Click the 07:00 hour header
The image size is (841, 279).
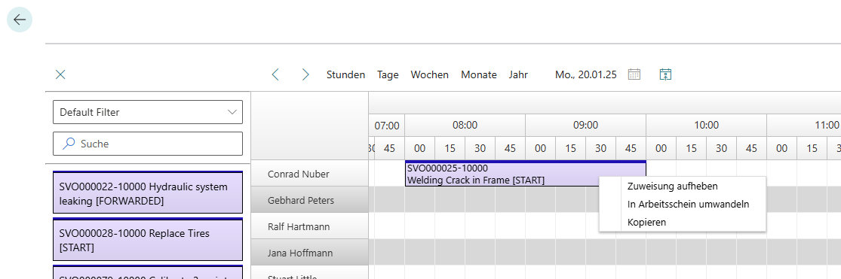(387, 126)
